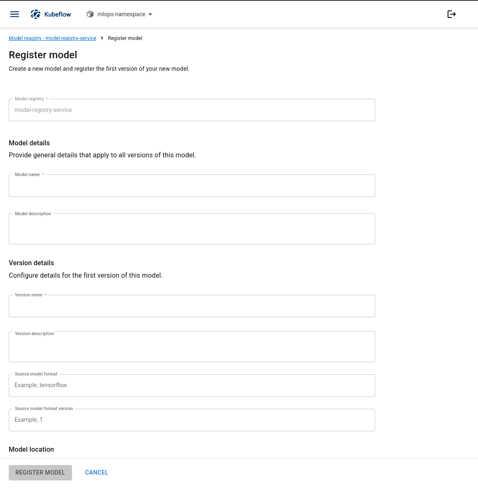
Task: Click 'Configure details for the first version' text
Action: (x=85, y=275)
